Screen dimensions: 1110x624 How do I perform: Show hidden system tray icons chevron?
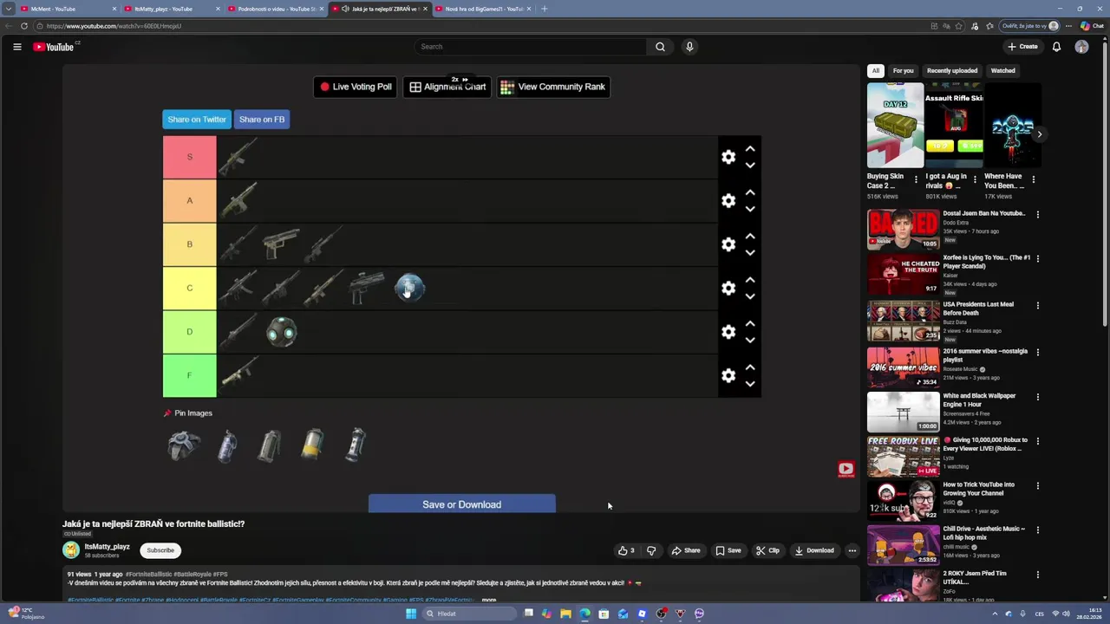(995, 614)
